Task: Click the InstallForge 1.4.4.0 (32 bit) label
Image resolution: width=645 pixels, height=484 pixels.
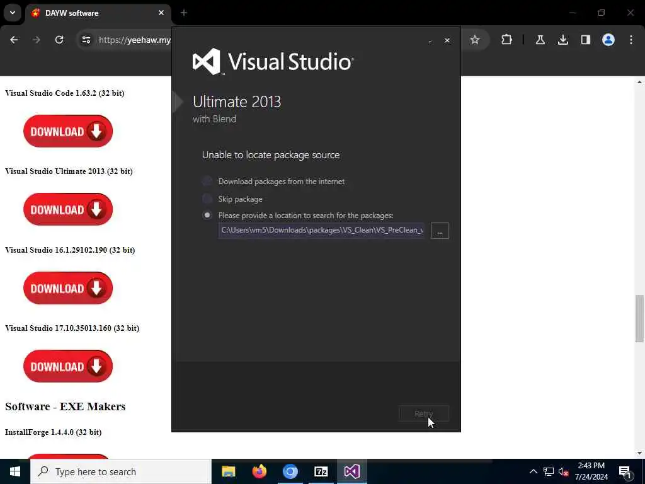Action: click(x=53, y=432)
